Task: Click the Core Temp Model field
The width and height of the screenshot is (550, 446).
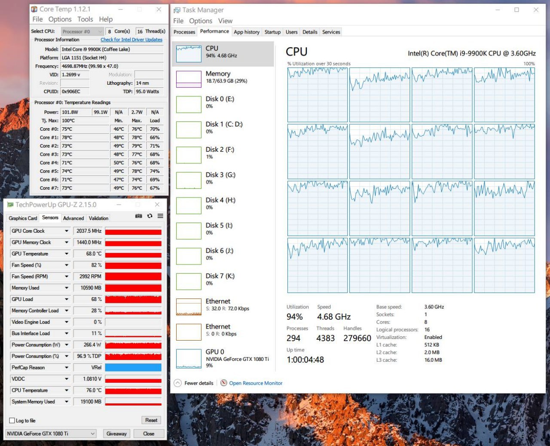Action: (x=112, y=49)
